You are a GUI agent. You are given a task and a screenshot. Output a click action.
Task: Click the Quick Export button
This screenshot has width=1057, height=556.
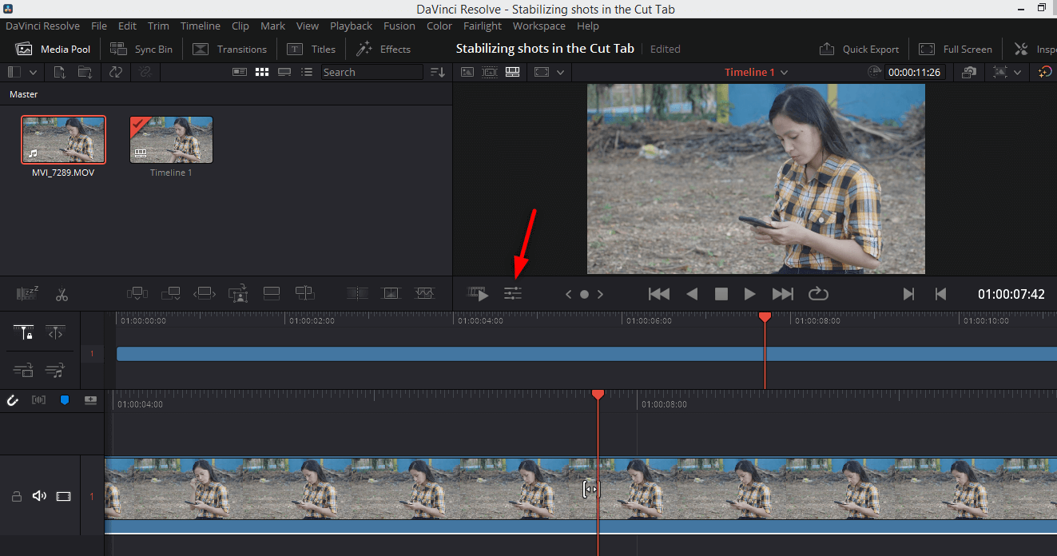pyautogui.click(x=860, y=49)
